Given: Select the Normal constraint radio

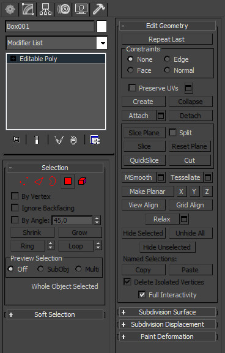Looking at the screenshot, I should (x=167, y=70).
